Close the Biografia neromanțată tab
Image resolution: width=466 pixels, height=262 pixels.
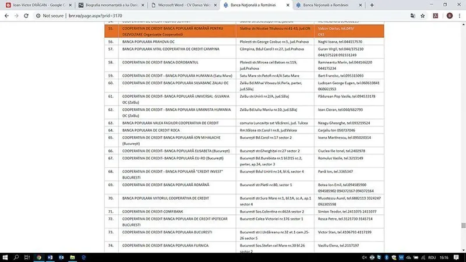point(143,5)
